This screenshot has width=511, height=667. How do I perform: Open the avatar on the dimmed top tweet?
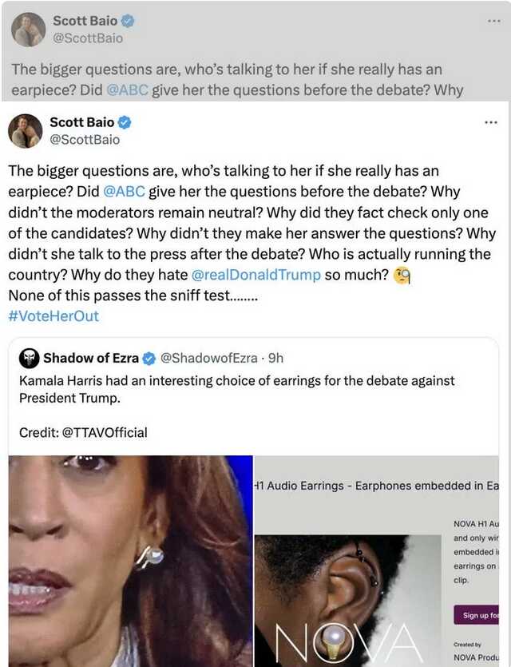pos(29,30)
